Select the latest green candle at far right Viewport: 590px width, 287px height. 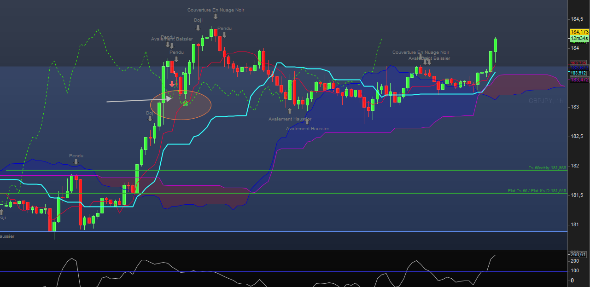click(496, 45)
